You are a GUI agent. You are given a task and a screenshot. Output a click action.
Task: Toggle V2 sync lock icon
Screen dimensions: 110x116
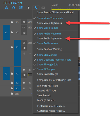pos(24,33)
